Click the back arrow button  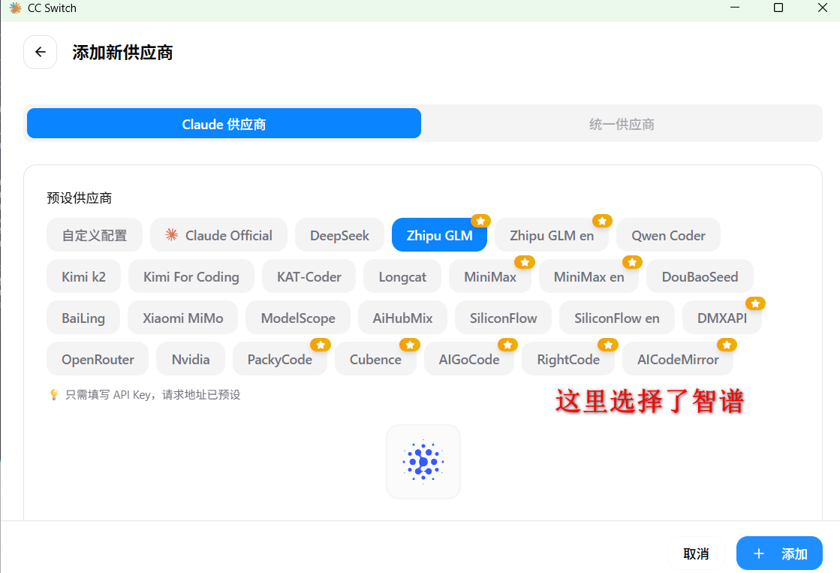41,52
